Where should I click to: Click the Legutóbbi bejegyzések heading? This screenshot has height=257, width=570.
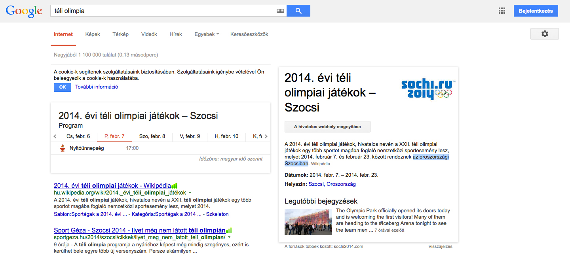tap(321, 201)
